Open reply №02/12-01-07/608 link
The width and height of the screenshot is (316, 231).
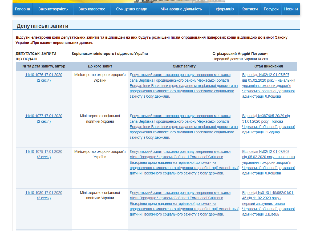pos(268,162)
